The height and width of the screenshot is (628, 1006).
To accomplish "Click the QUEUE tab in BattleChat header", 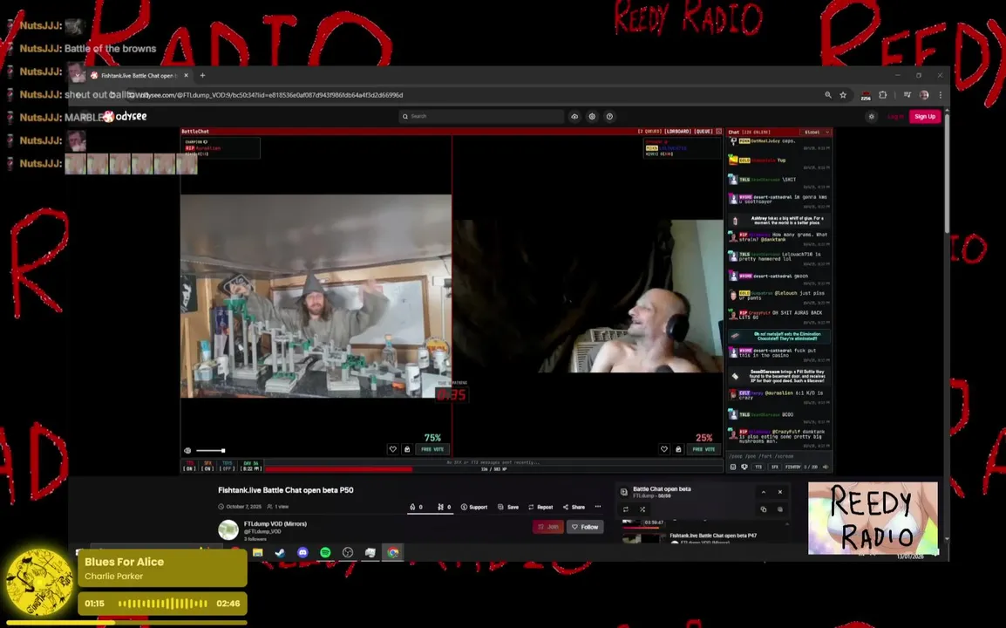I will 704,132.
